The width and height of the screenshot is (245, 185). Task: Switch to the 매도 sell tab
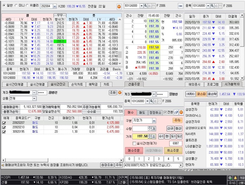click(x=142, y=112)
